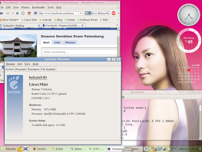Go back with Firefox back arrow

pyautogui.click(x=2, y=13)
